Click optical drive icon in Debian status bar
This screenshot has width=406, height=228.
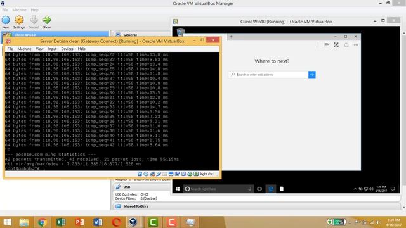pyautogui.click(x=146, y=174)
